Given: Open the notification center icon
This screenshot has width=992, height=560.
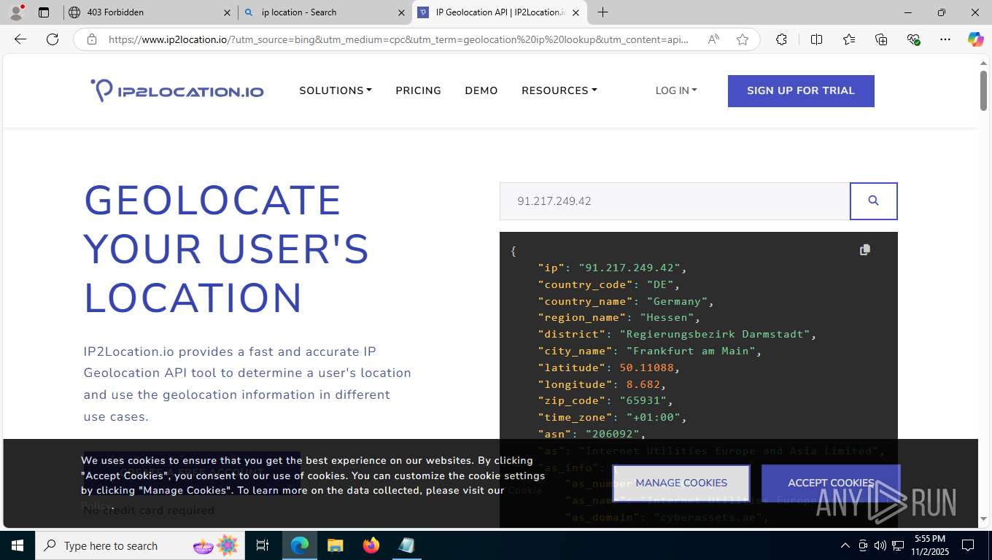Looking at the screenshot, I should 968,545.
